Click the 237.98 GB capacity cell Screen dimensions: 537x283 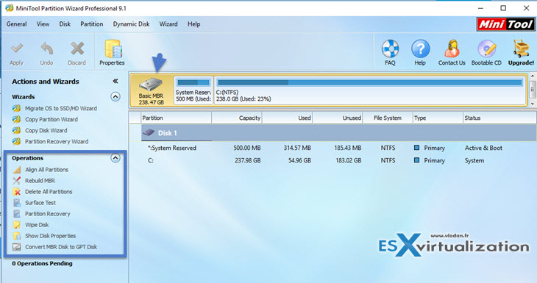click(248, 160)
